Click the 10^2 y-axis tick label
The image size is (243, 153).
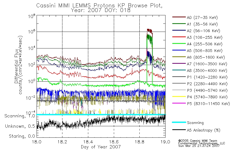point(31,65)
